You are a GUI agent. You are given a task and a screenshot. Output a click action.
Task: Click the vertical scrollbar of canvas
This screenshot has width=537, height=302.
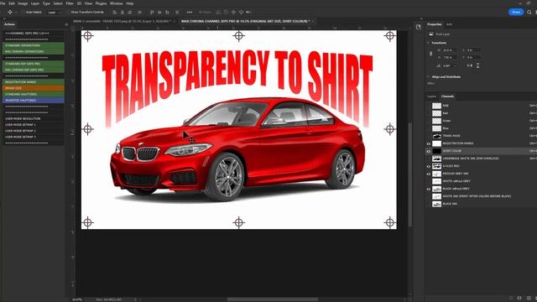click(410, 174)
